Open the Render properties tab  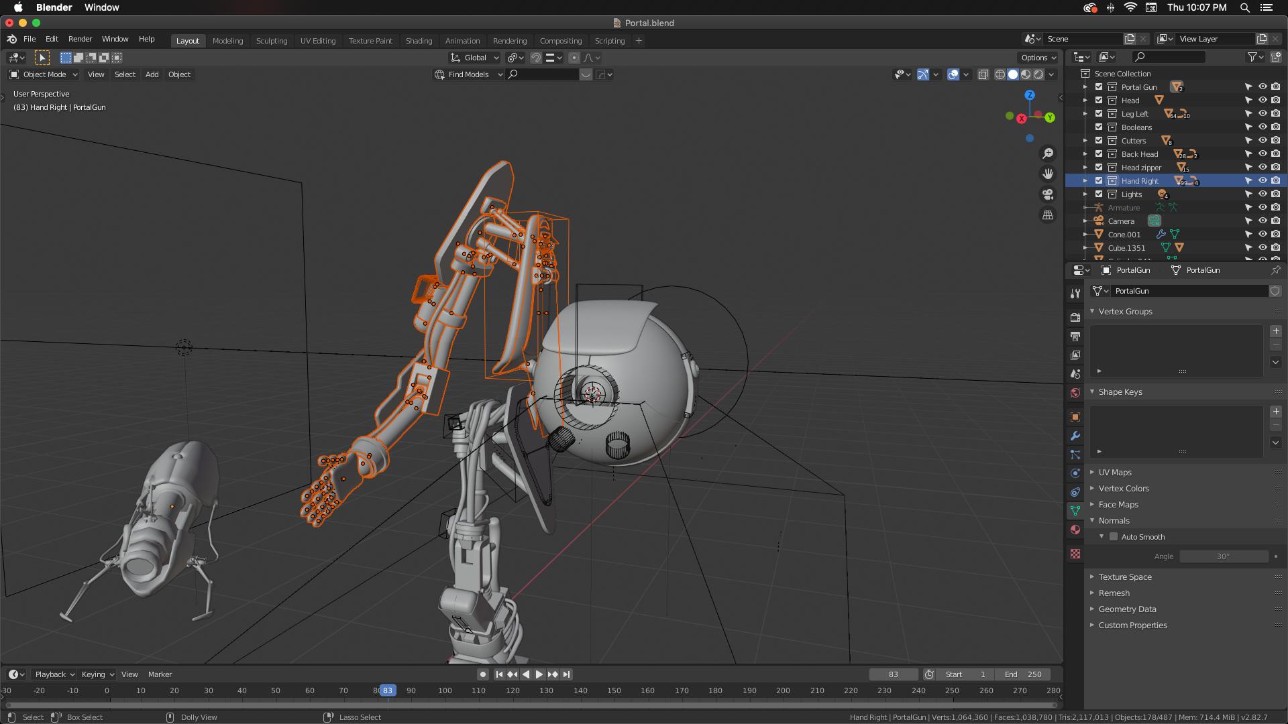tap(1075, 317)
